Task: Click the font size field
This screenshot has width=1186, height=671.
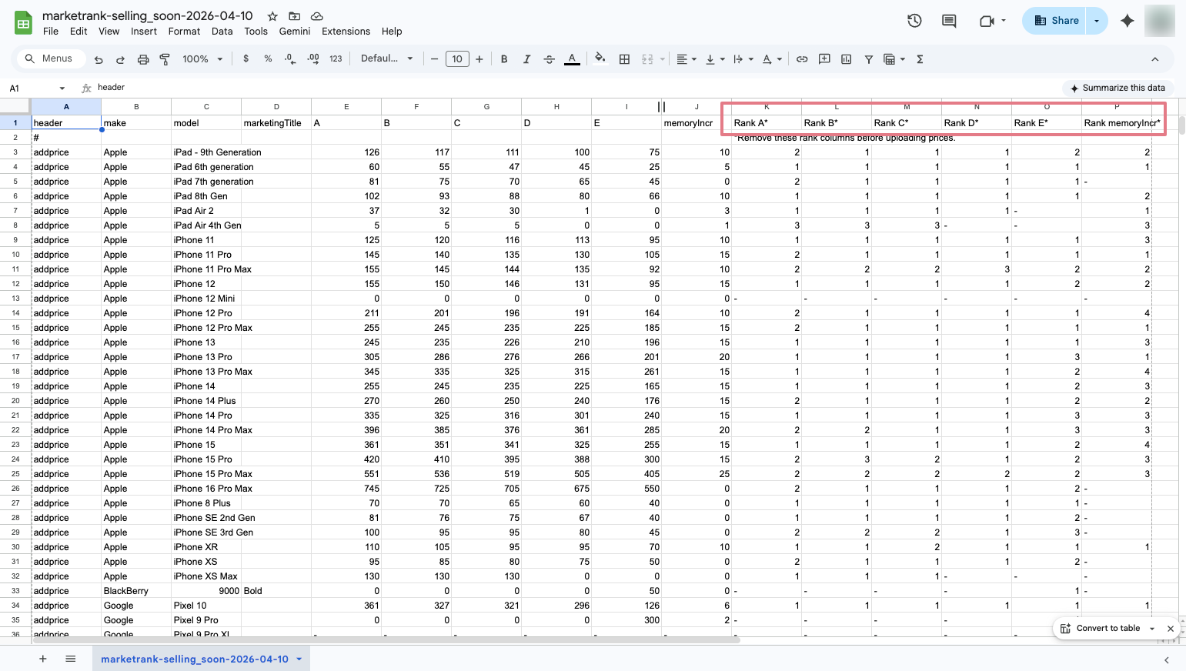Action: click(457, 59)
